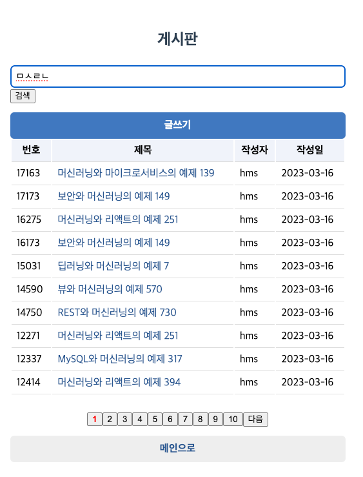Screen dimensions: 363x477
Task: Open post 딥러닝와 머신러닝의 예제 7
Action: pyautogui.click(x=113, y=266)
